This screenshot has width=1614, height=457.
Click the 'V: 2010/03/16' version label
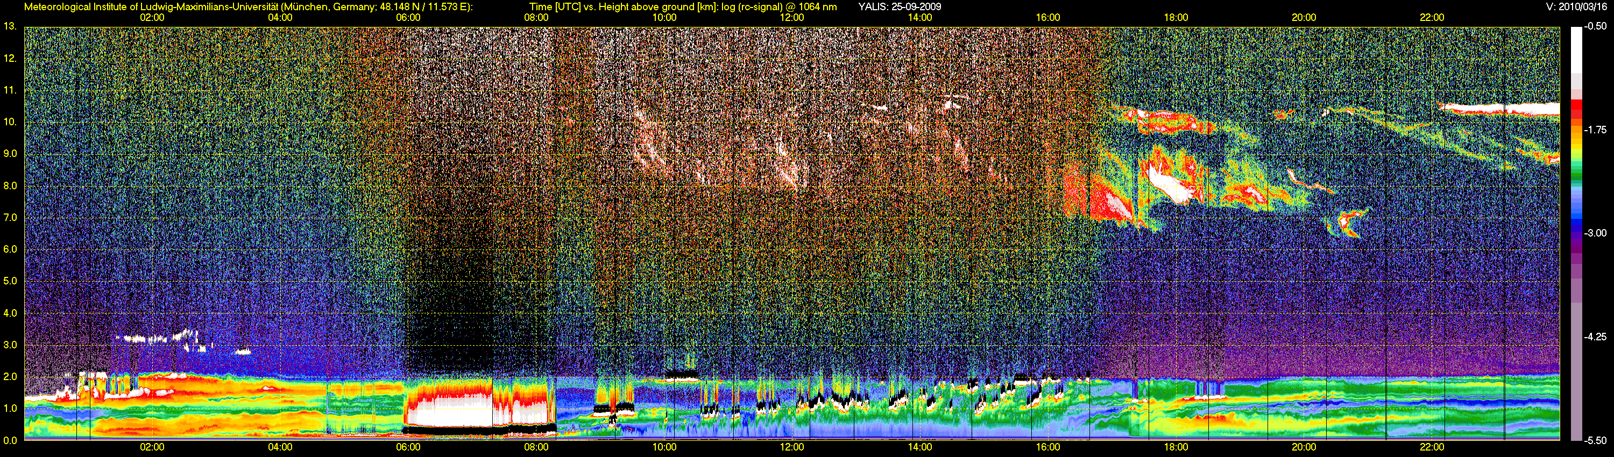click(x=1577, y=7)
